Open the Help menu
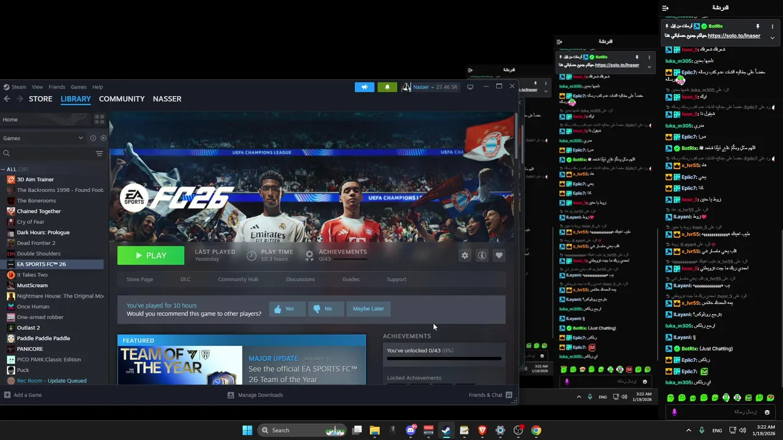Viewport: 783px width, 440px height. click(97, 87)
